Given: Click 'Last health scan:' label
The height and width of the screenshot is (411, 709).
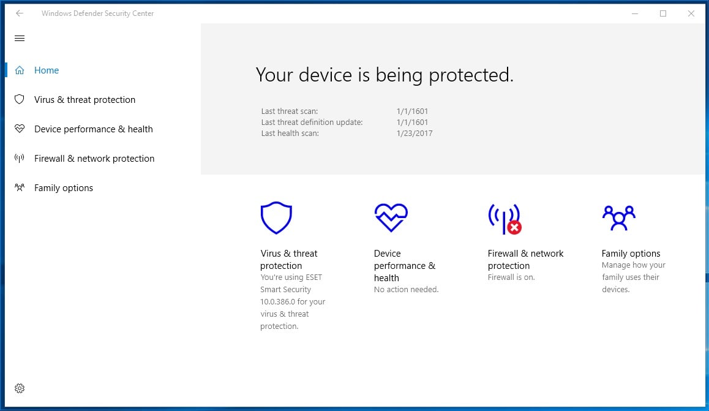Looking at the screenshot, I should click(x=290, y=134).
